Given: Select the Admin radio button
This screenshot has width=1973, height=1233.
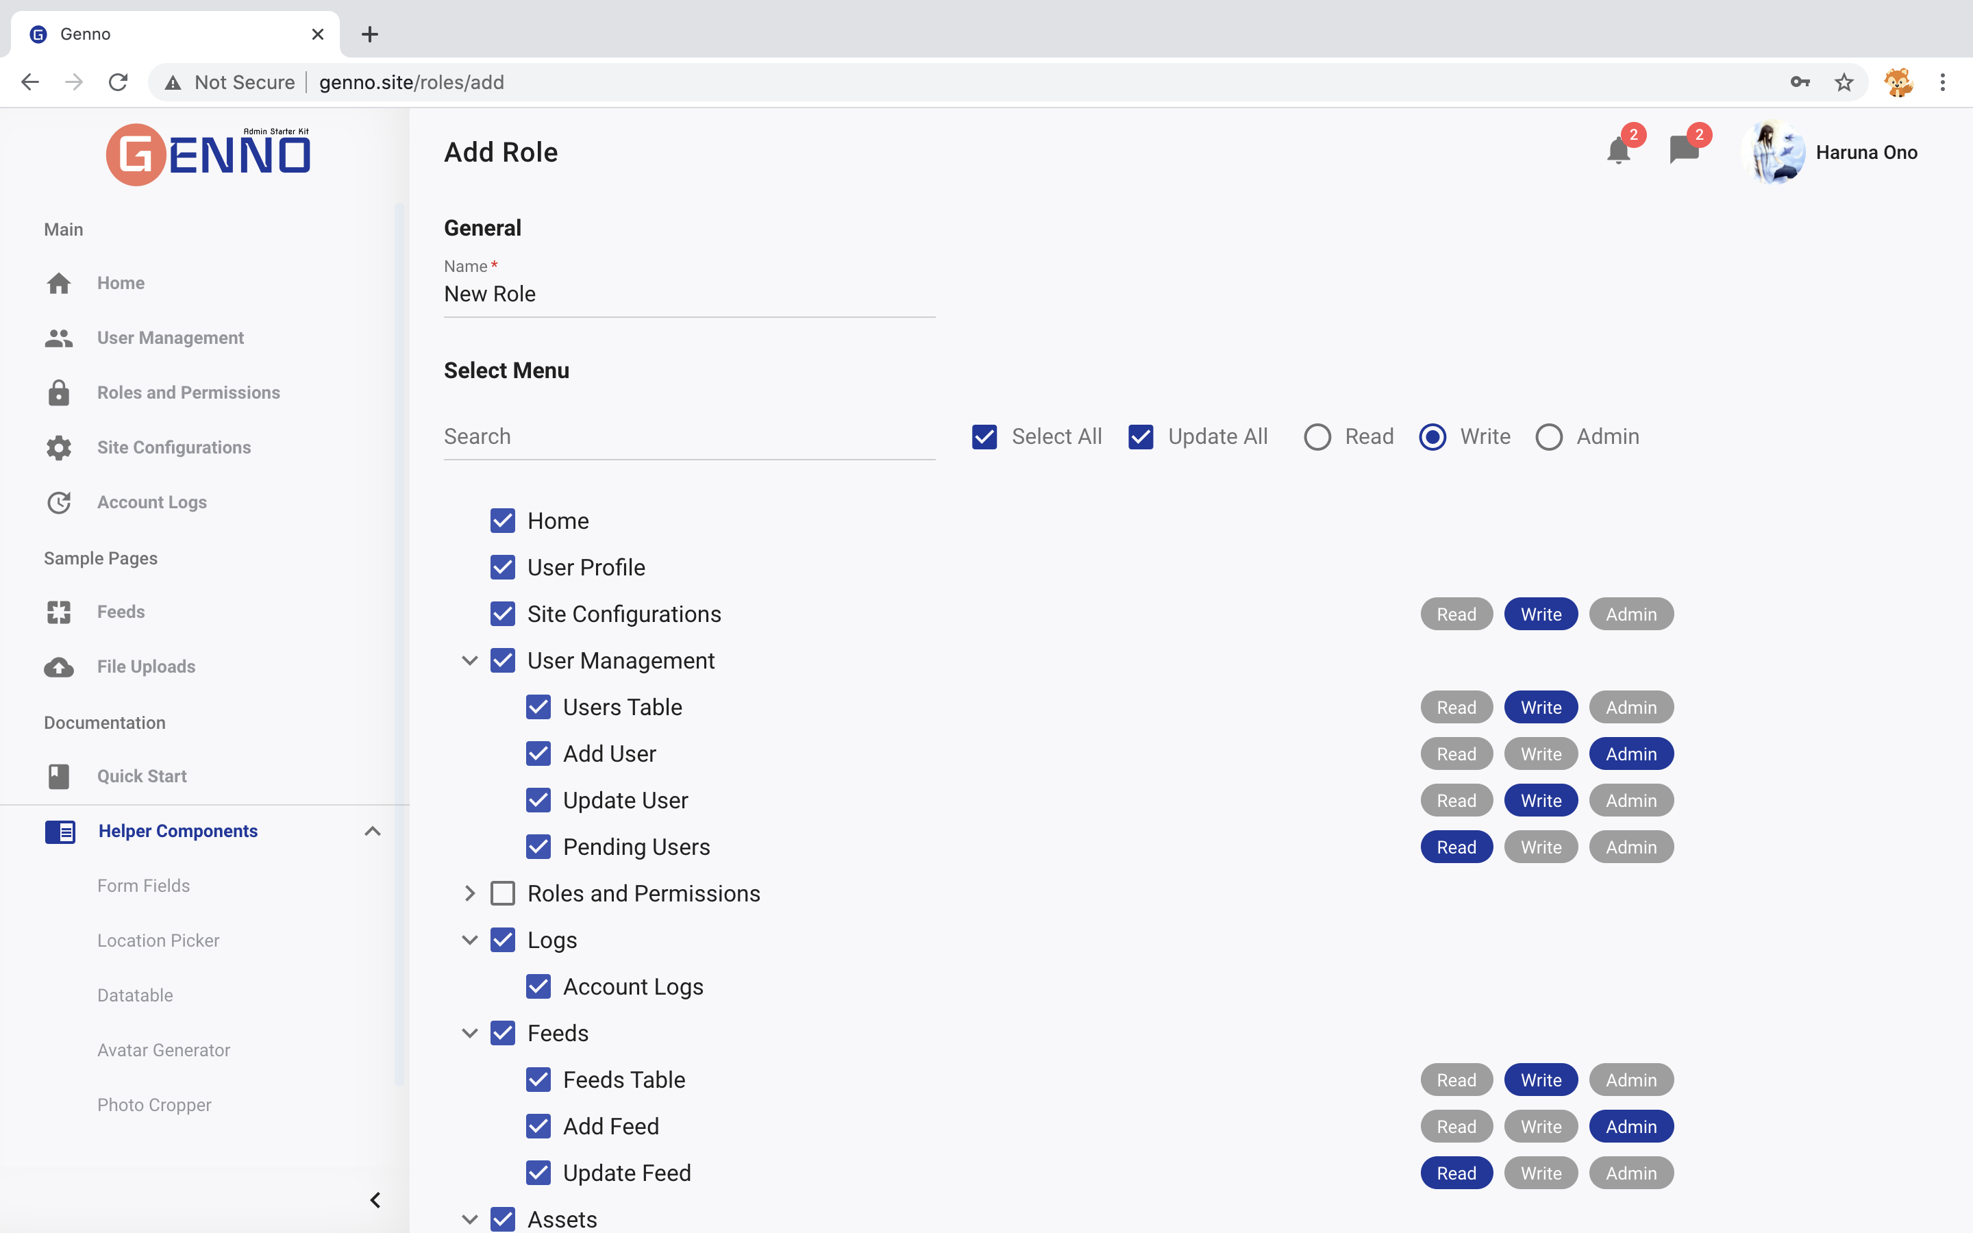Looking at the screenshot, I should pyautogui.click(x=1549, y=437).
